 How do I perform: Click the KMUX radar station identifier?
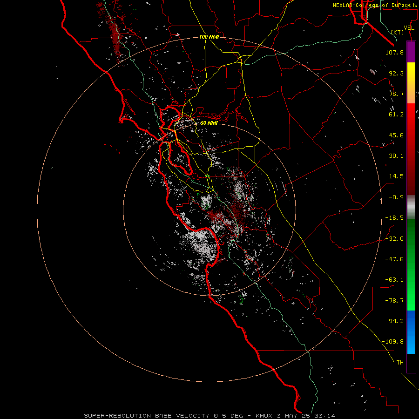[264, 416]
